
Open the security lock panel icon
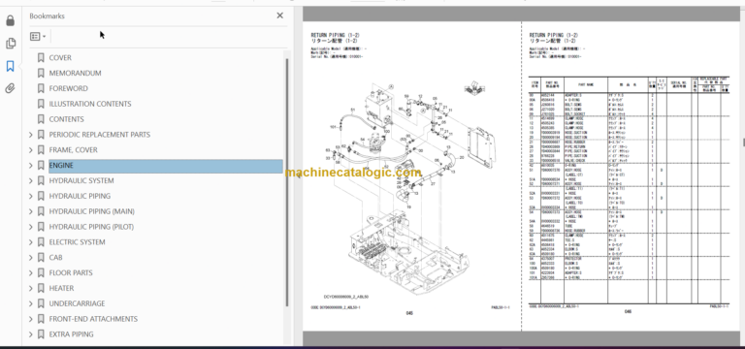tap(11, 21)
